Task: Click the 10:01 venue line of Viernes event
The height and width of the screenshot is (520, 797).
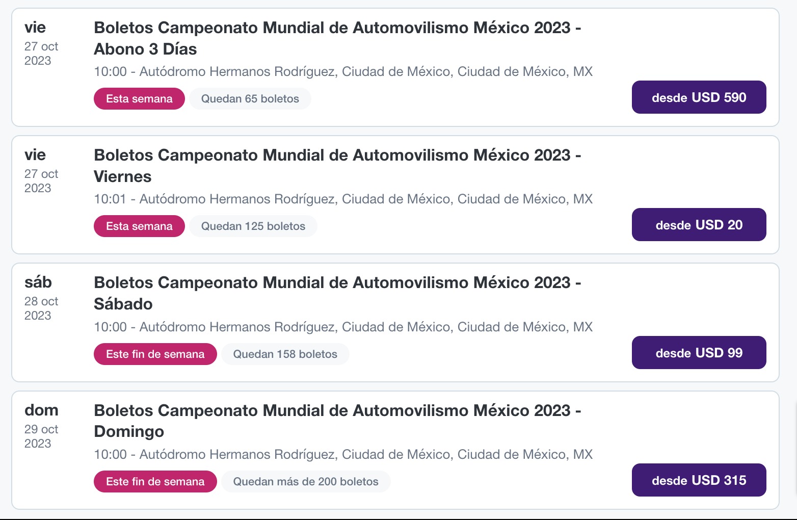Action: point(343,199)
